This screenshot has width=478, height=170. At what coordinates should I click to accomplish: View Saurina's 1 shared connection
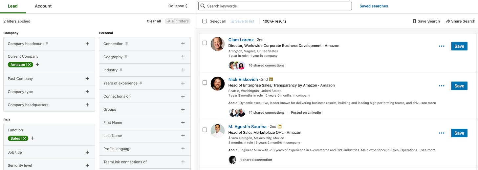click(x=256, y=160)
